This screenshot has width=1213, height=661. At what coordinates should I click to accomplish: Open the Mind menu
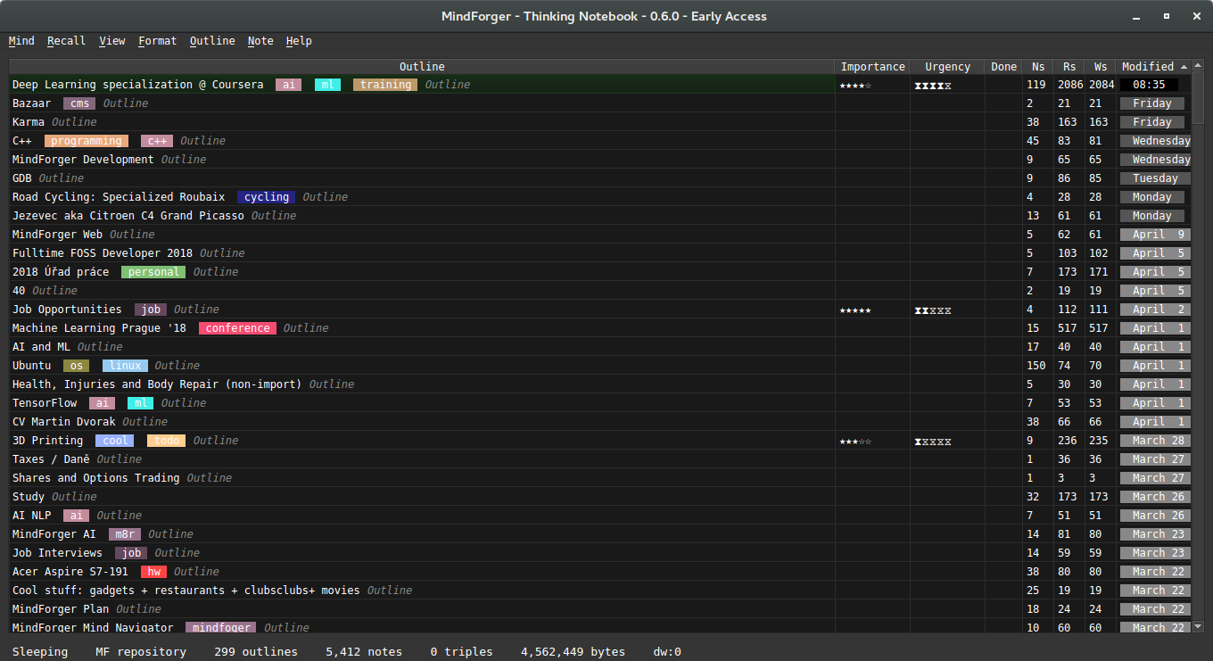(x=21, y=41)
